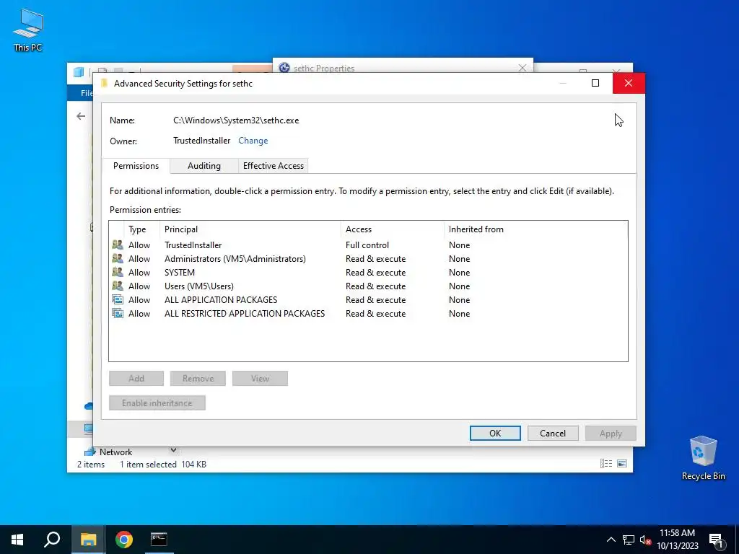Open File Explorer from the taskbar

[88, 540]
